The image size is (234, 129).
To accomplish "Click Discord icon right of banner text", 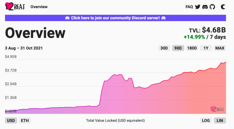I will coord(164,18).
